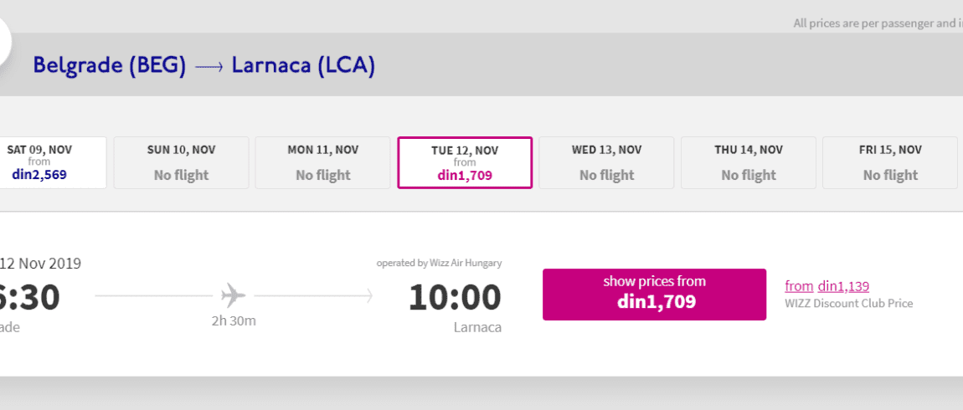Click the airplane icon on flight route
Screen dimensions: 963x410
tap(234, 296)
